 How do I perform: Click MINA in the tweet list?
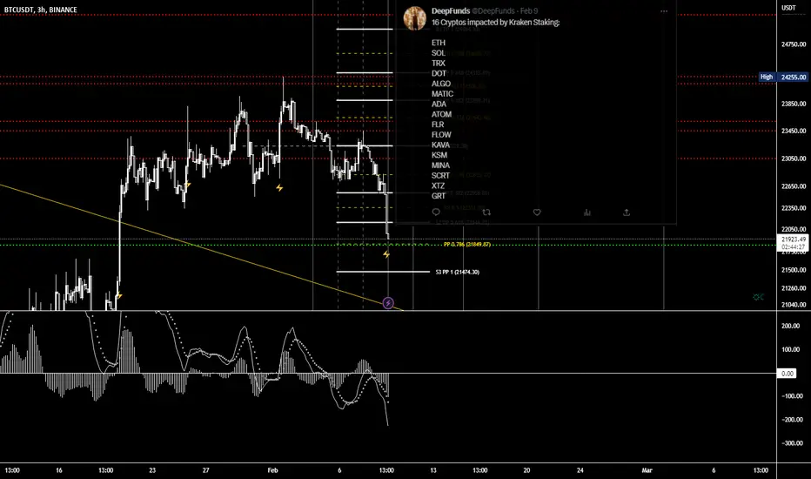tap(440, 165)
